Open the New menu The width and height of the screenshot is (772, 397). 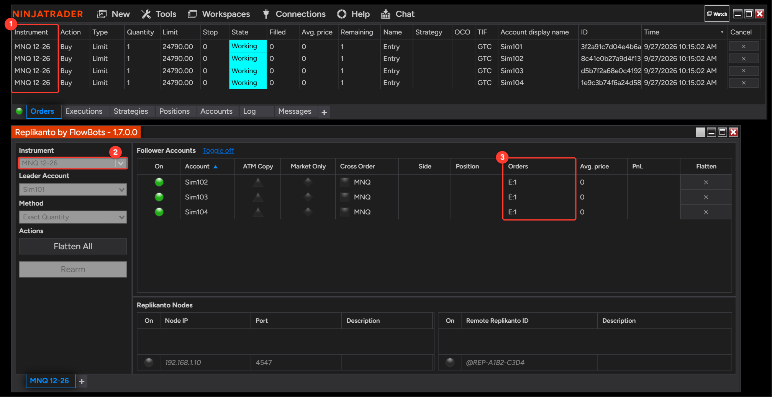(113, 14)
